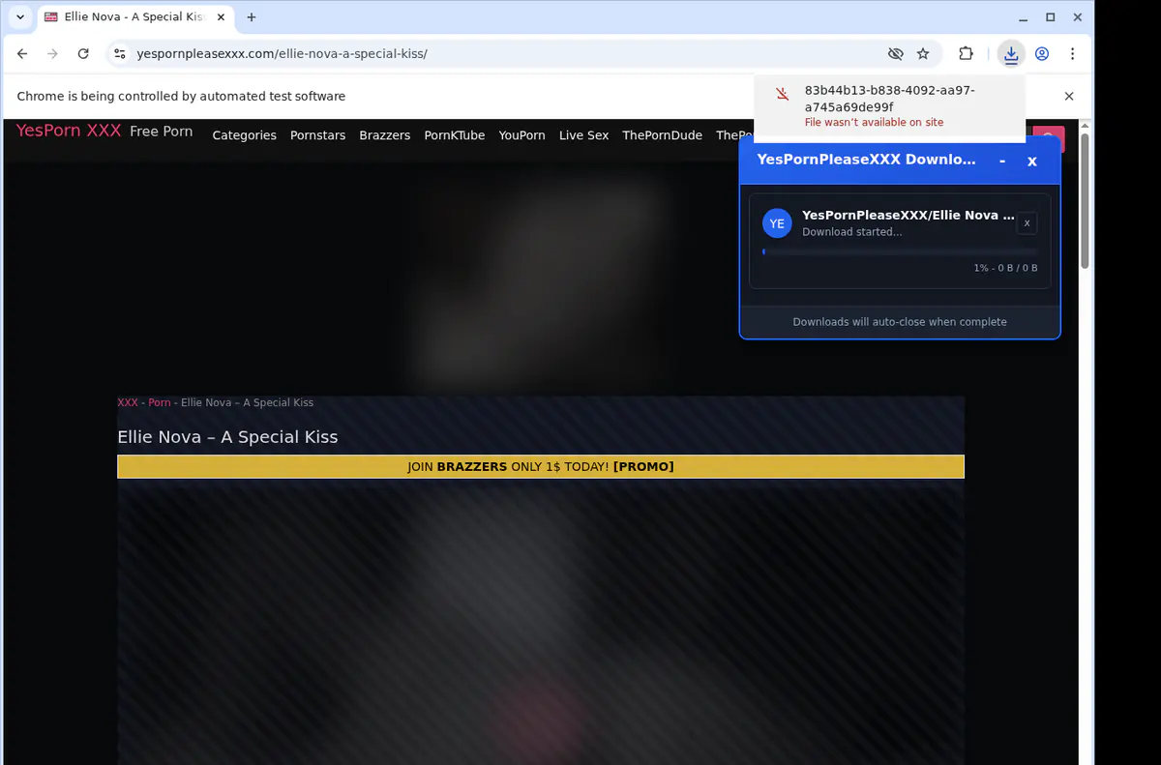Image resolution: width=1161 pixels, height=765 pixels.
Task: Open the Pornstars menu item
Action: pyautogui.click(x=317, y=135)
